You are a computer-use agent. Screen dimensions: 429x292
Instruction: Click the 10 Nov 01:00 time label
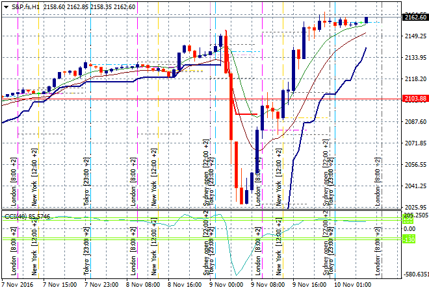click(x=353, y=285)
